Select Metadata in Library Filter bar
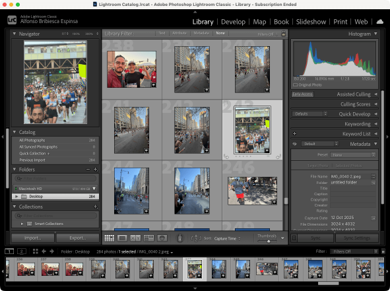Image resolution: width=390 pixels, height=291 pixels. pos(201,33)
